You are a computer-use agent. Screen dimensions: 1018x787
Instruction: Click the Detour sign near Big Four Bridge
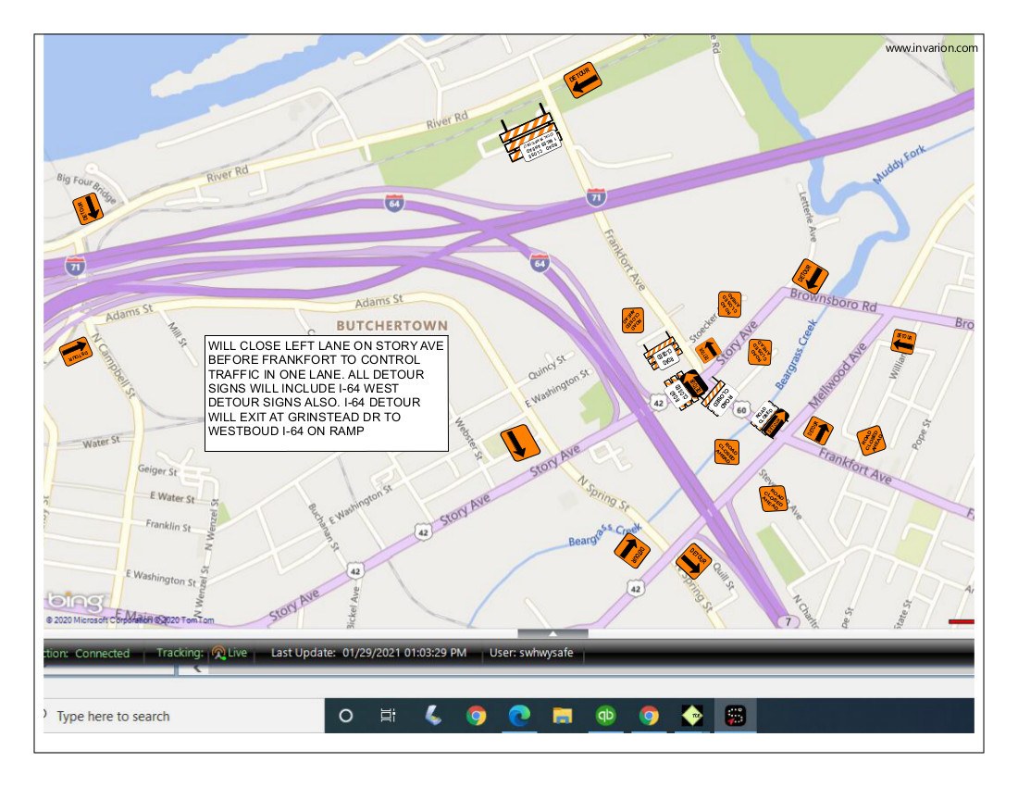click(88, 208)
